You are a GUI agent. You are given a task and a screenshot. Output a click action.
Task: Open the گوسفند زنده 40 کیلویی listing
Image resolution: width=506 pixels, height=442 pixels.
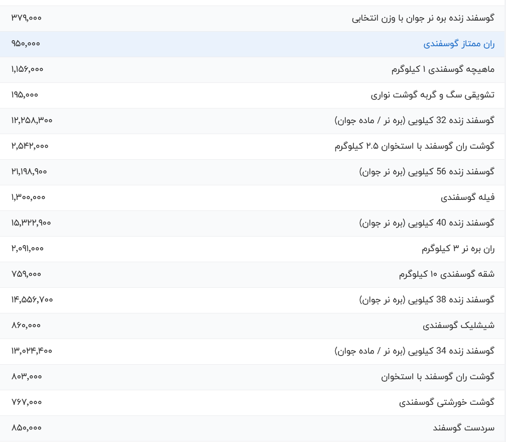427,224
